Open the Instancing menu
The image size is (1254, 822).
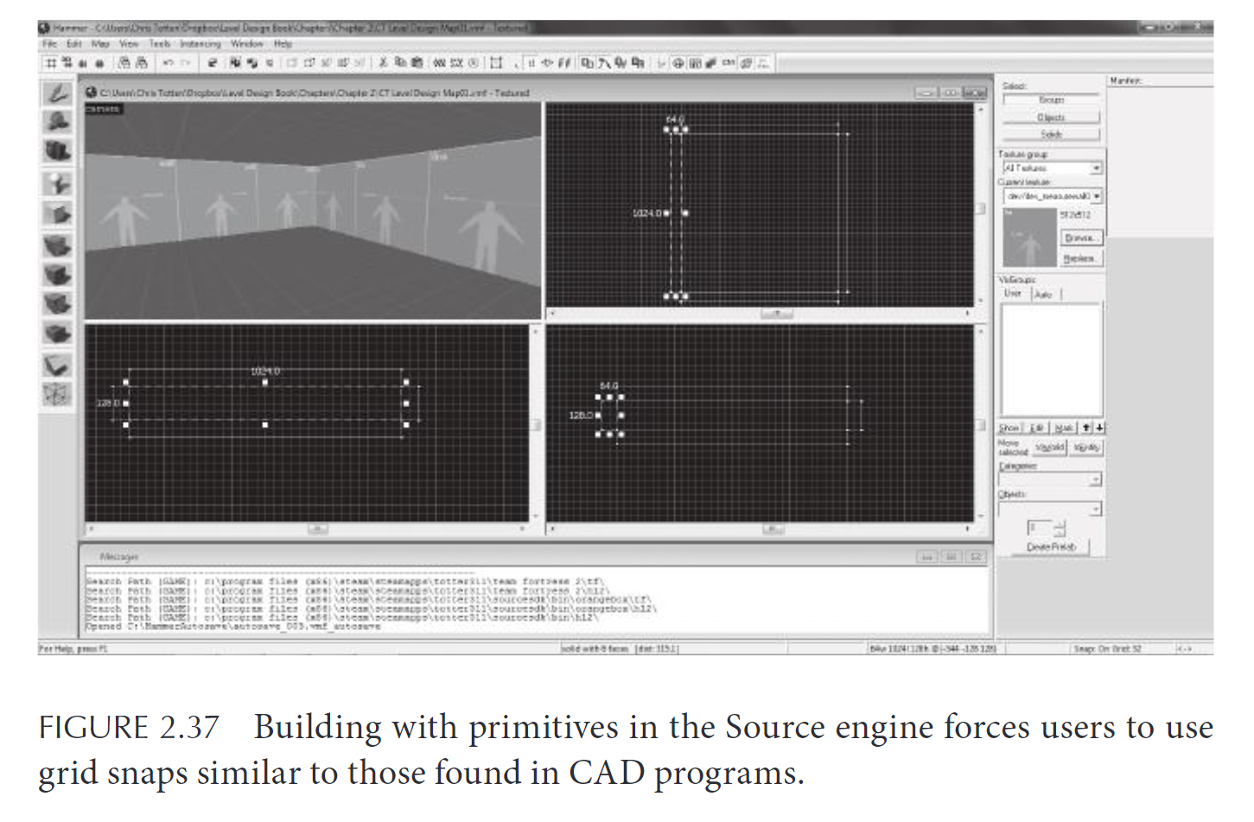pyautogui.click(x=201, y=44)
